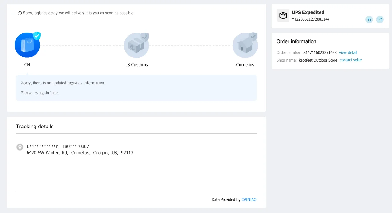
Task: Click the UPS Expedited package box icon
Action: (283, 15)
